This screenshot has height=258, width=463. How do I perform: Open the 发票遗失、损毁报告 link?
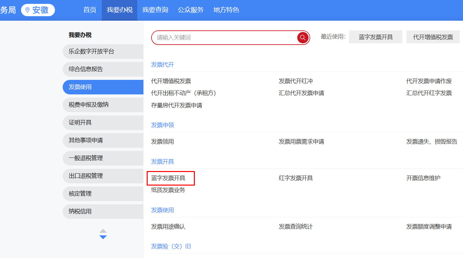coord(432,142)
